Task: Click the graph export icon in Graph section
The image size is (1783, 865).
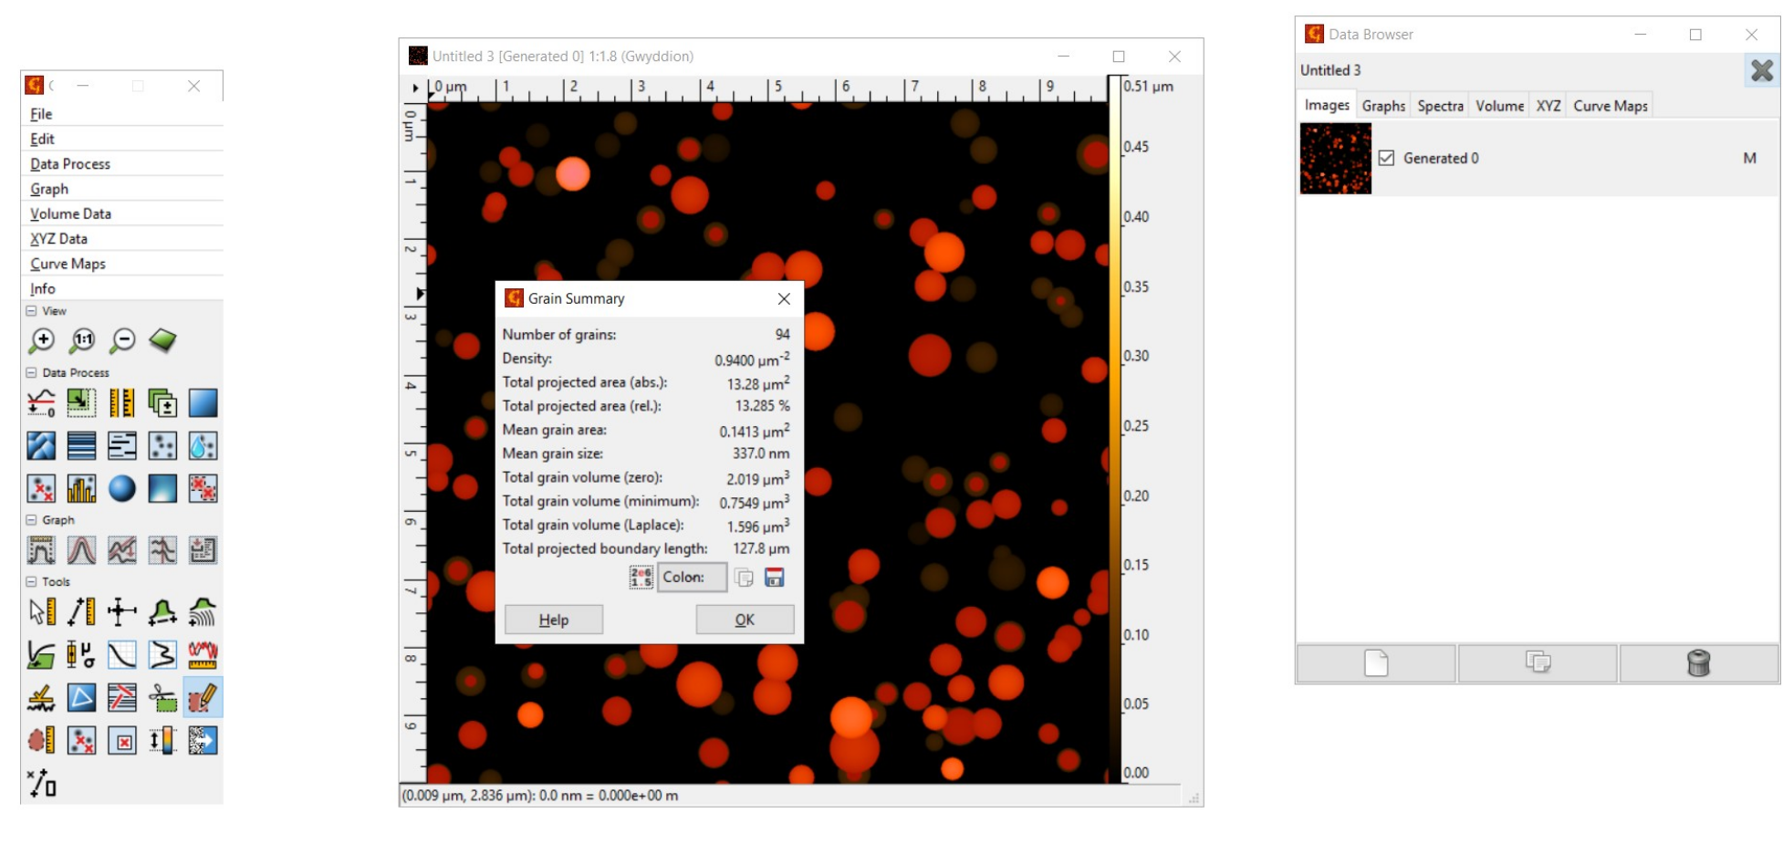Action: click(203, 550)
